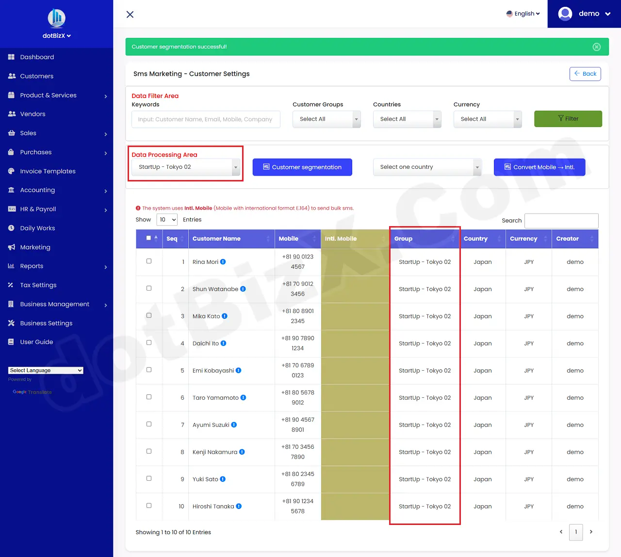Click the Keywords input field
Screen dimensions: 621x557
coord(206,119)
